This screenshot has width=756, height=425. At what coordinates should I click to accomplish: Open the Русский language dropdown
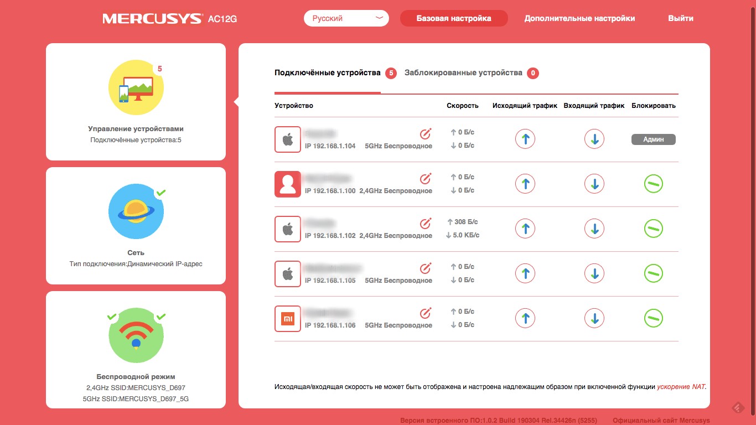[346, 18]
